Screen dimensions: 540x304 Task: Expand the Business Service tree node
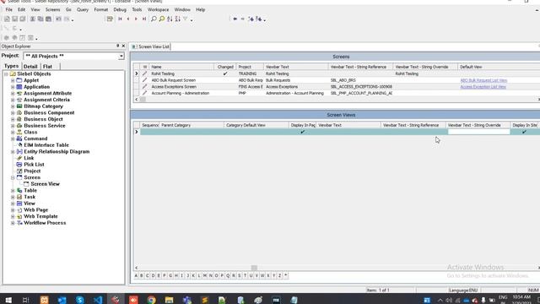coord(13,126)
